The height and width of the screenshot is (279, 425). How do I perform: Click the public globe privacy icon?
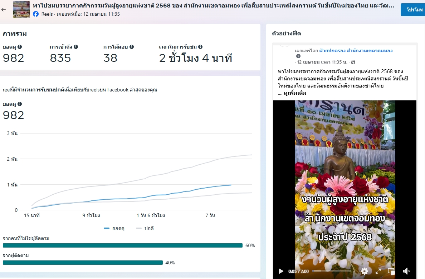click(x=353, y=62)
